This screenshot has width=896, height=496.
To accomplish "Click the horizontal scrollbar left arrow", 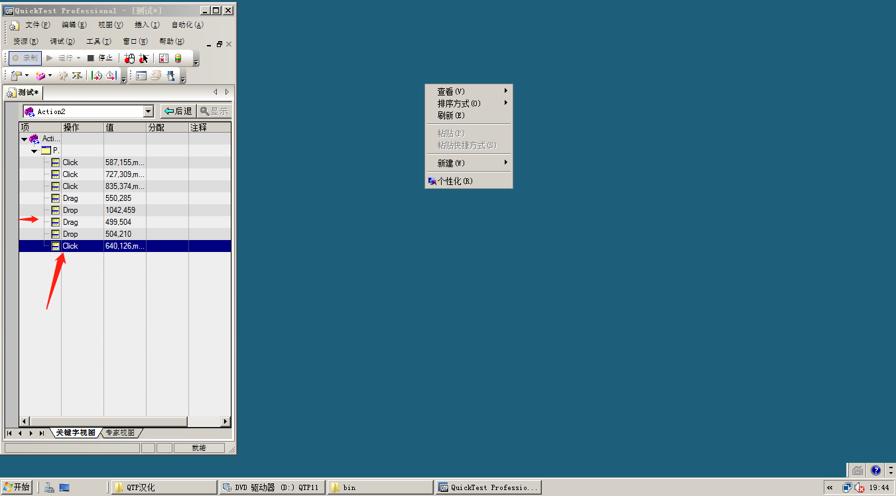I will pyautogui.click(x=25, y=421).
